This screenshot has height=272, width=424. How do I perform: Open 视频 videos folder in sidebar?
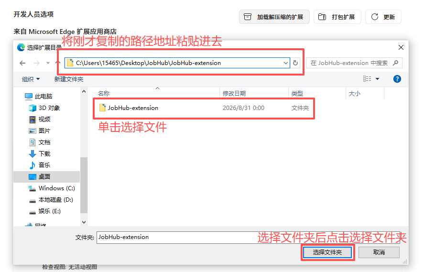[40, 119]
